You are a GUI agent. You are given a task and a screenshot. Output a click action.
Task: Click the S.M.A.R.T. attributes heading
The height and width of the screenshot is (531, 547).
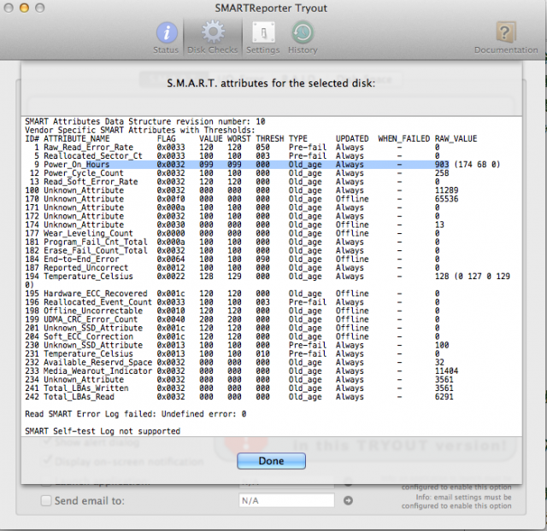coord(271,84)
